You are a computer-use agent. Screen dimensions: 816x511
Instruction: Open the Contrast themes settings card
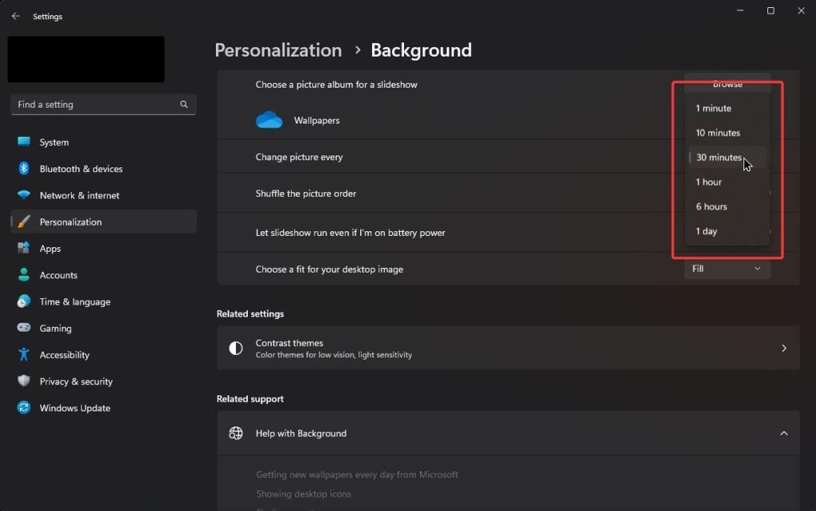click(x=508, y=348)
